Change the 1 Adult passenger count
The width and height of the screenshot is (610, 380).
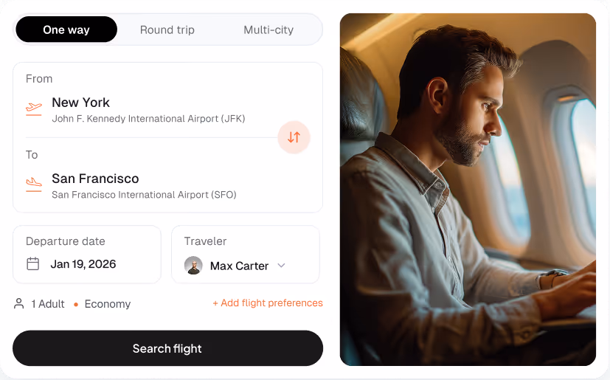[47, 304]
